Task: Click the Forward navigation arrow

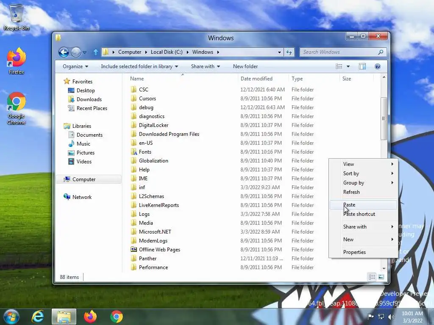Action: (76, 52)
